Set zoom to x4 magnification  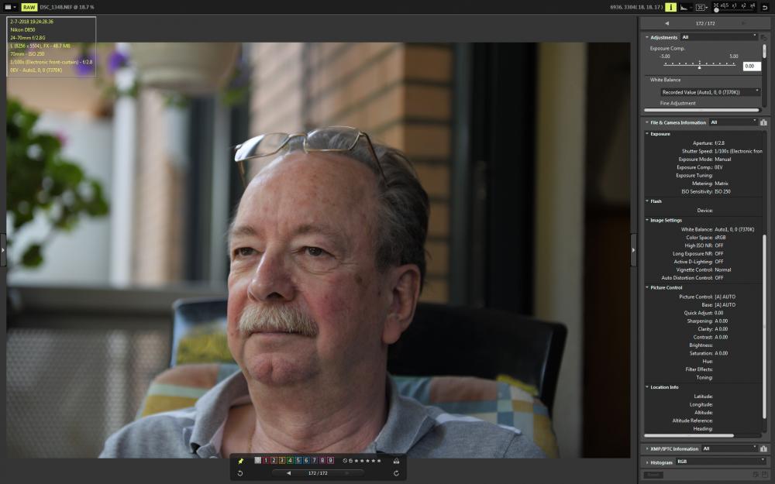(753, 6)
